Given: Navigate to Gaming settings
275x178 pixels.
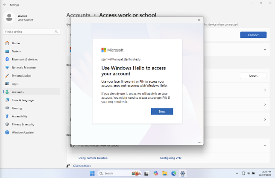Looking at the screenshot, I should (x=17, y=108).
